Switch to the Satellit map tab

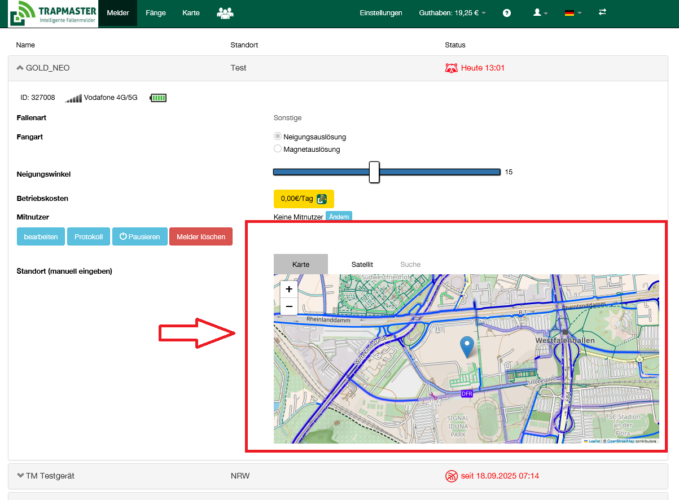(x=362, y=264)
